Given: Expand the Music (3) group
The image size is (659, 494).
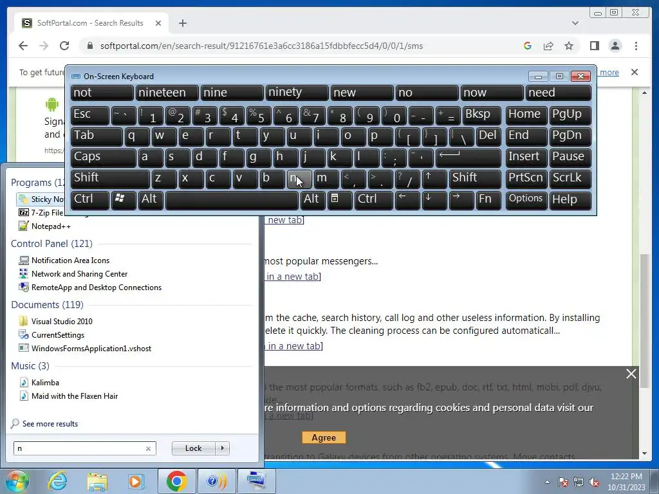Looking at the screenshot, I should (30, 366).
